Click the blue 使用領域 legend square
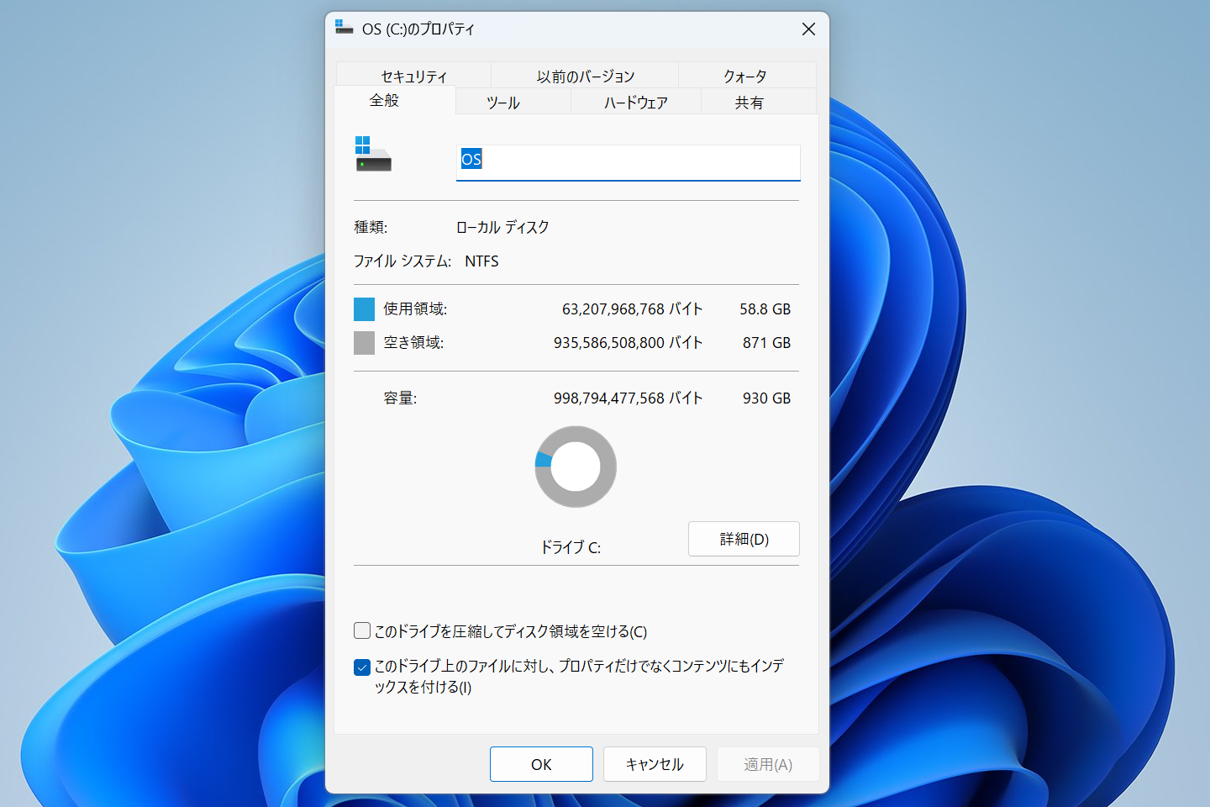This screenshot has width=1210, height=807. pos(363,309)
